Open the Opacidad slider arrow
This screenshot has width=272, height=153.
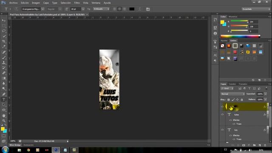pos(265,94)
